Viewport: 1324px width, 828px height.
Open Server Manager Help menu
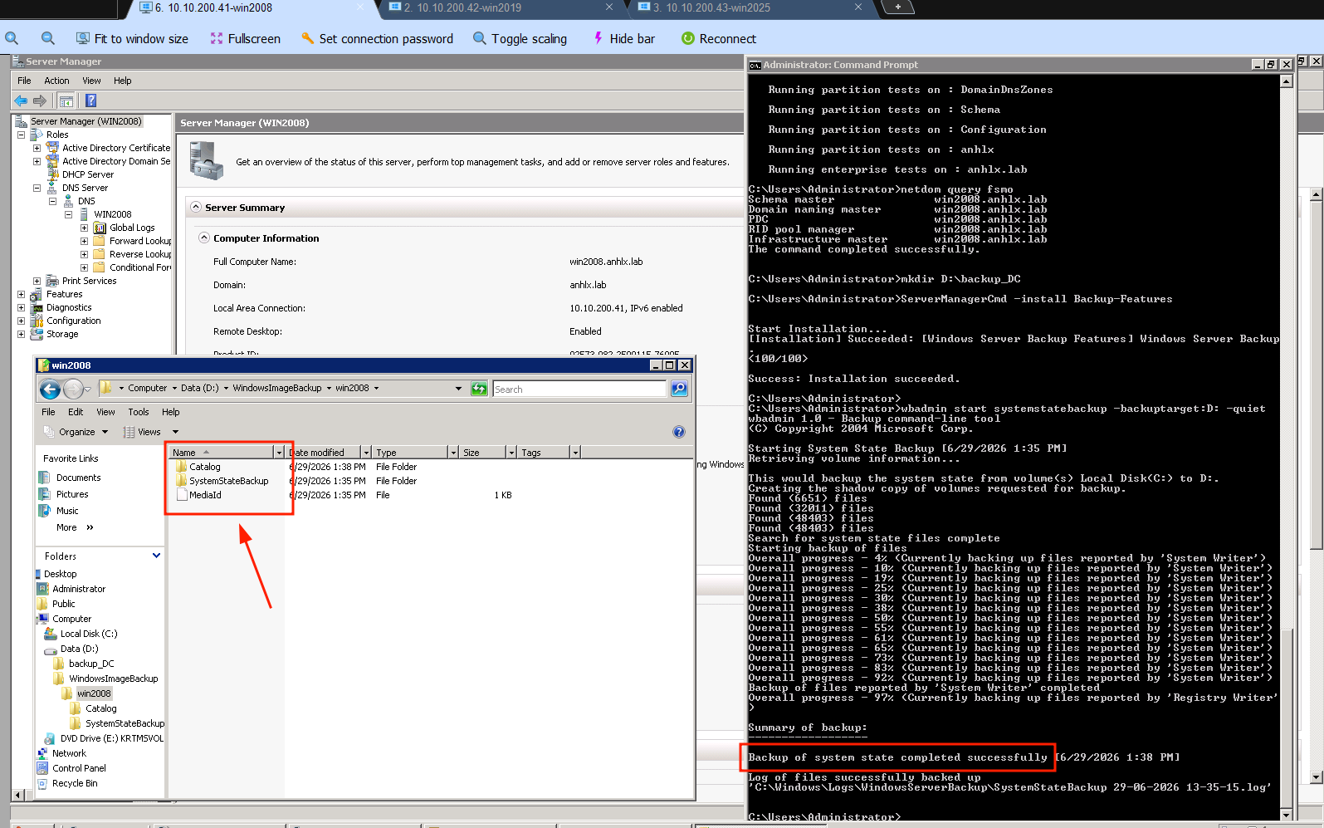[123, 81]
